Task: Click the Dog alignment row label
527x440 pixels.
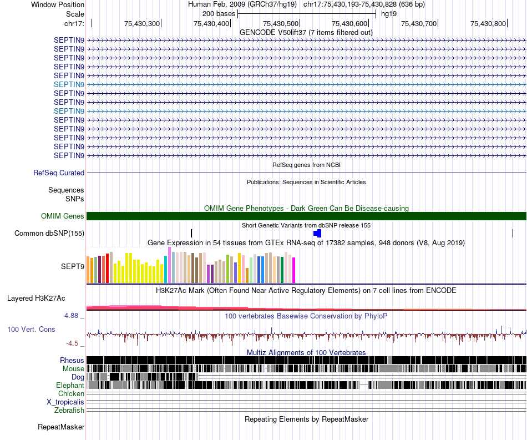Action: tap(78, 377)
